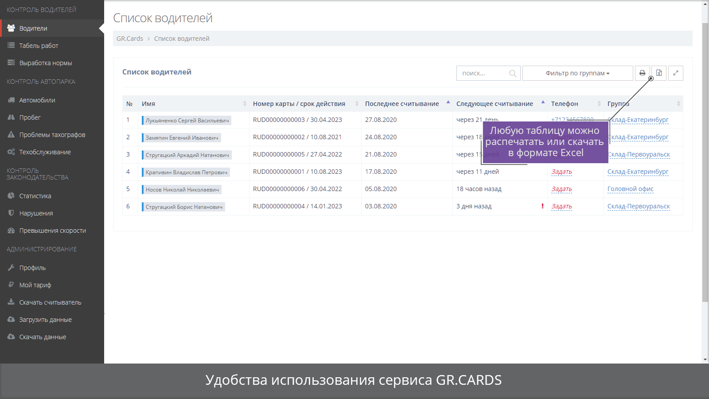
Task: Click card number RUD00000000004 / 14.01.2023
Action: click(297, 206)
